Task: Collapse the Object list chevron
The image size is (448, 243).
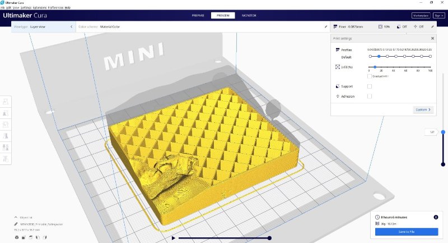Action: point(16,218)
